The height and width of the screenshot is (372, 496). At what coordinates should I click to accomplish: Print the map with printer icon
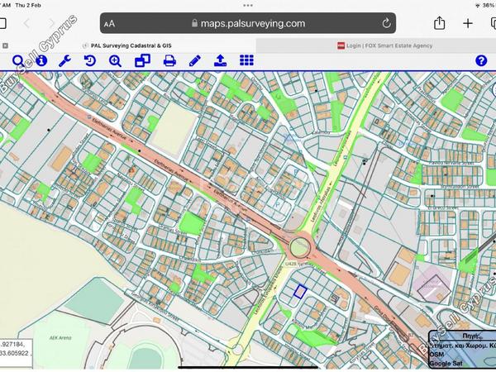(x=169, y=60)
